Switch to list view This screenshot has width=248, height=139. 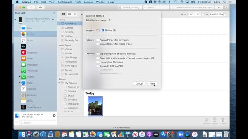click(x=75, y=14)
